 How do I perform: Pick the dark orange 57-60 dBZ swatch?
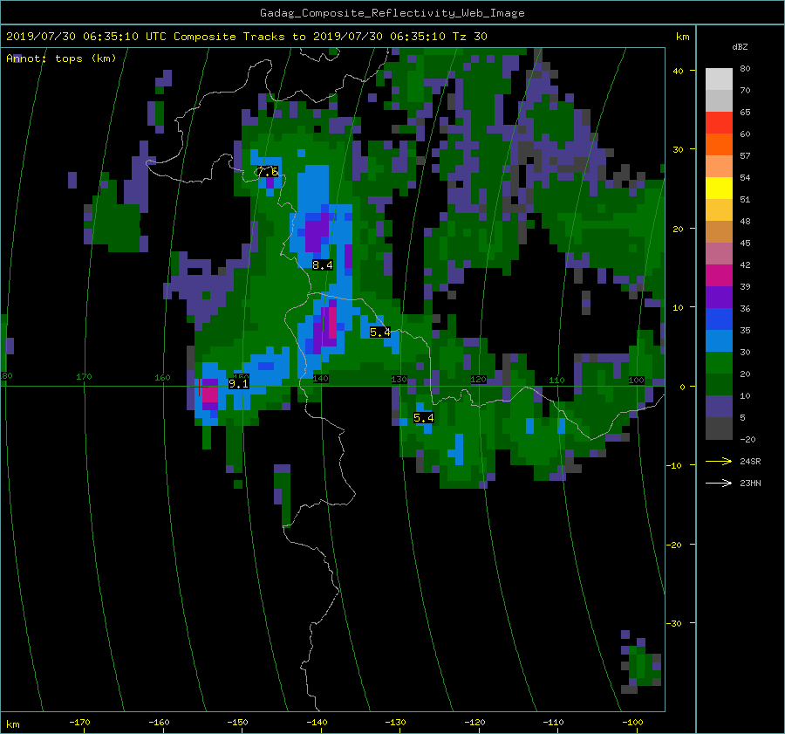click(719, 144)
